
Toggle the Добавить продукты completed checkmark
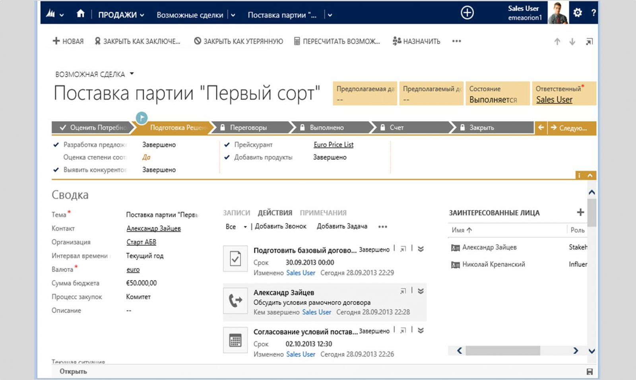point(227,157)
